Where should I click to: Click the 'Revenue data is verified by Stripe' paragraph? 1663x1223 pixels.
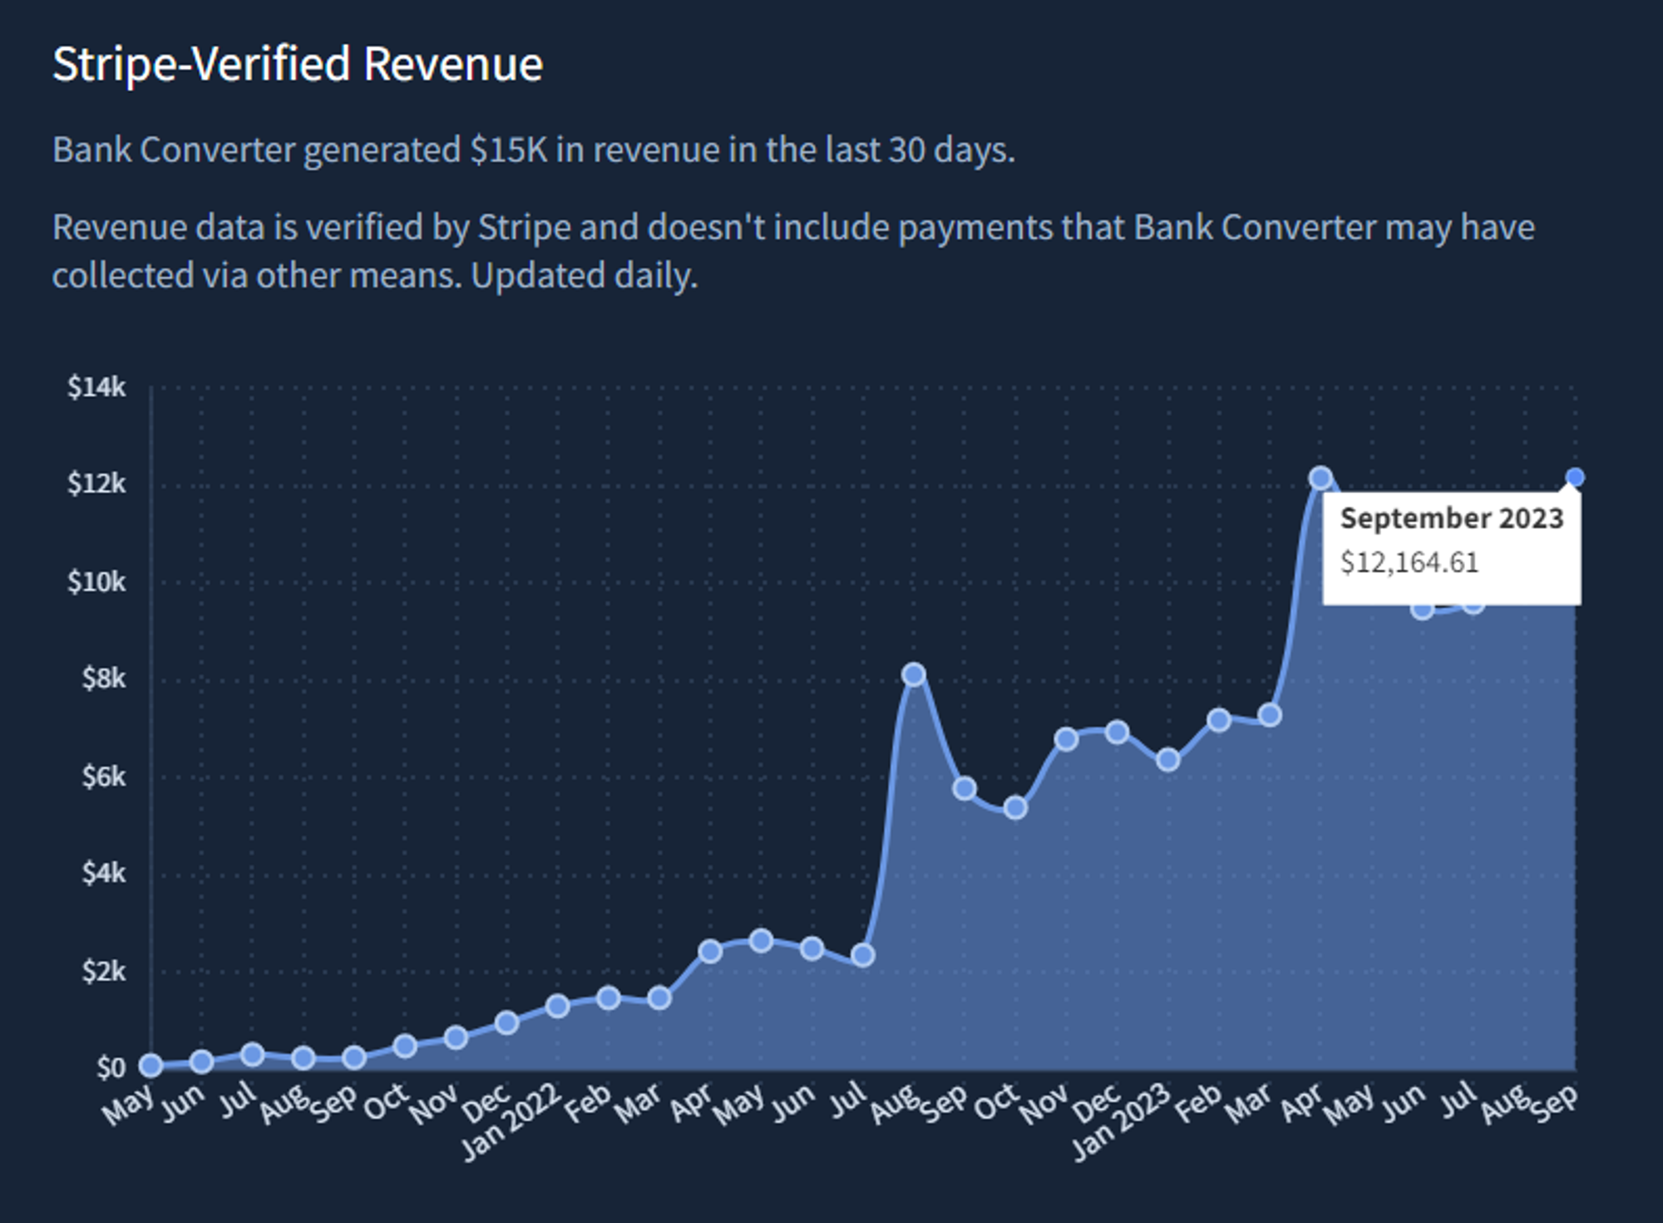point(793,251)
